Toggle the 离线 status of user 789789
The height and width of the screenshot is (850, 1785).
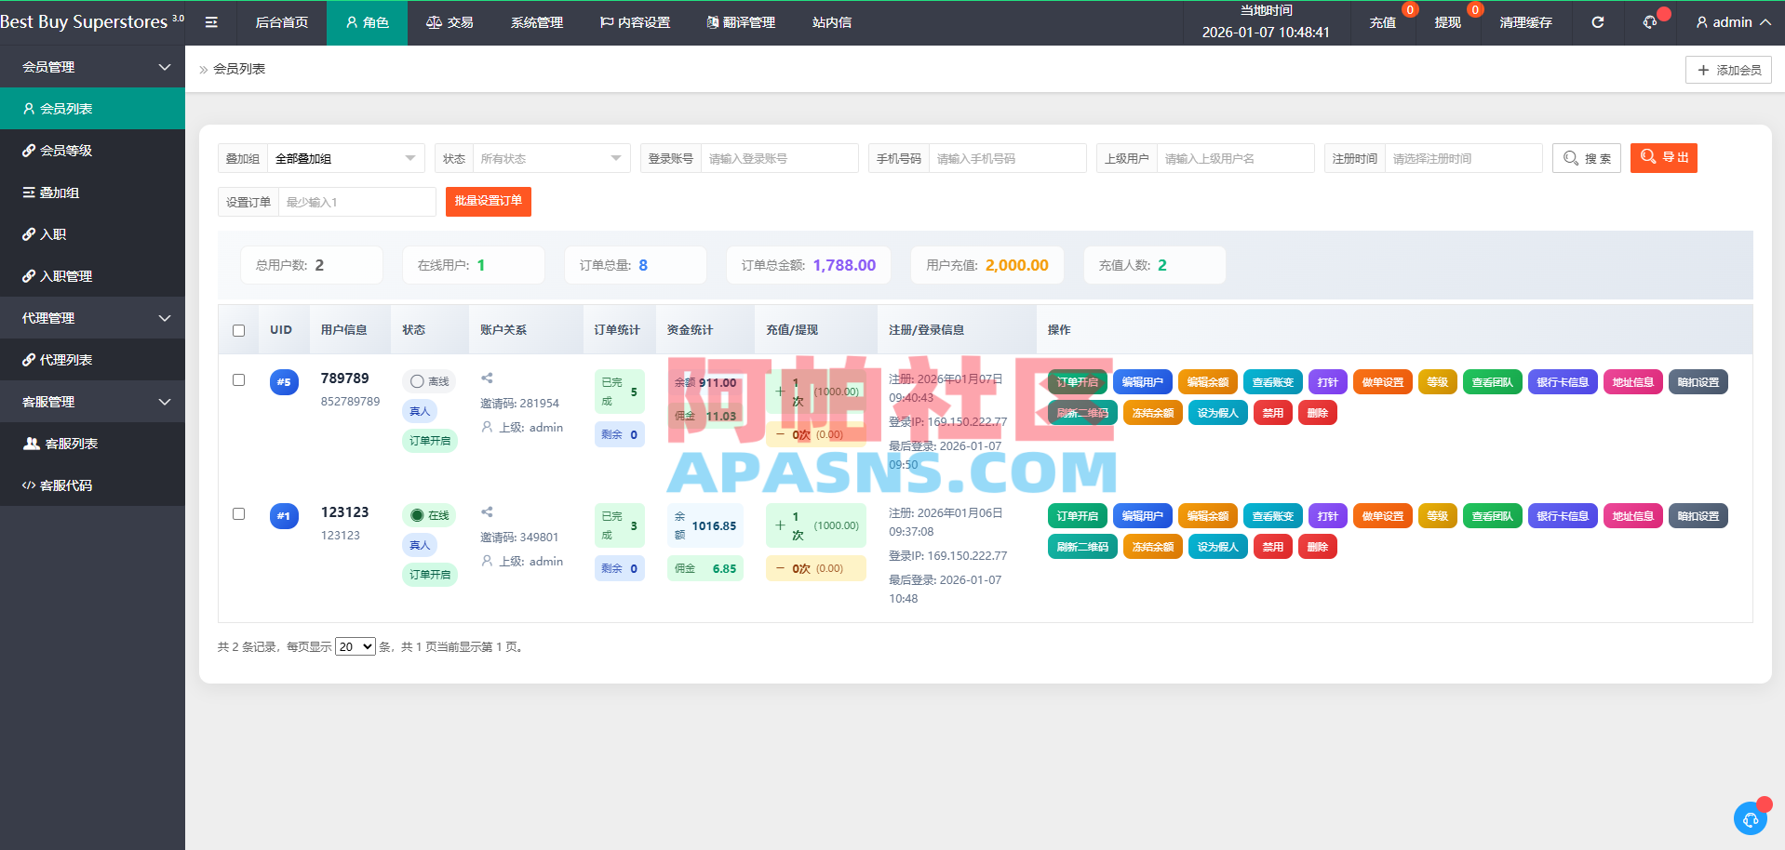click(x=429, y=381)
